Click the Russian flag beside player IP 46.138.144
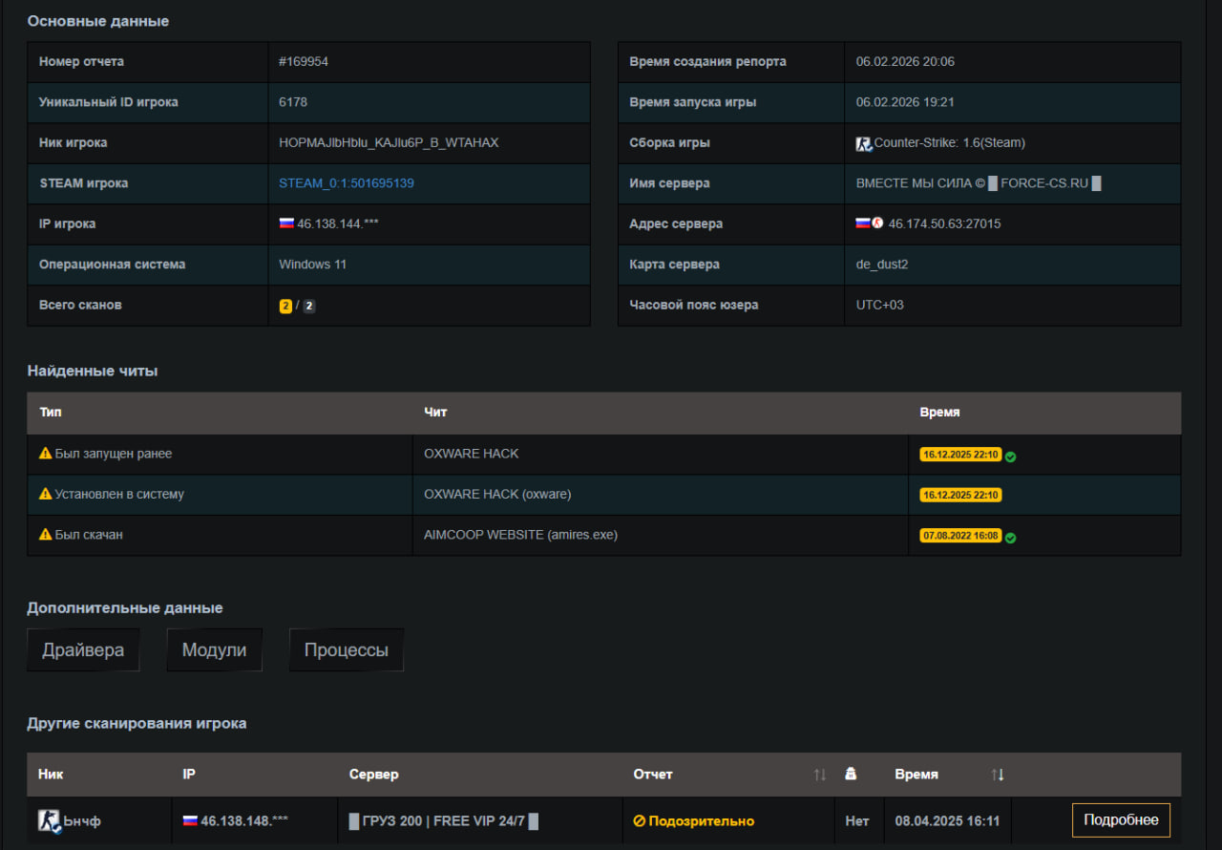 click(x=286, y=223)
